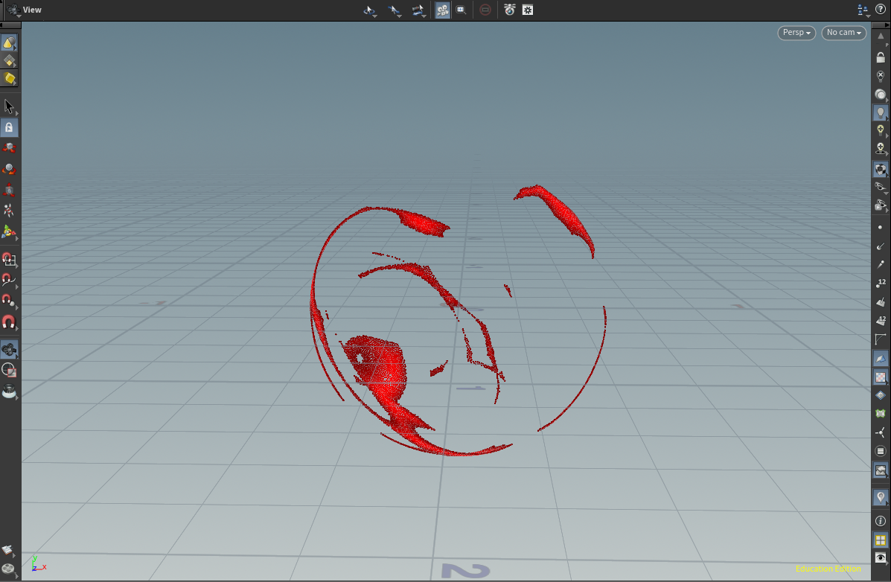Toggle the highlighted viewport lighting bulb

(881, 113)
